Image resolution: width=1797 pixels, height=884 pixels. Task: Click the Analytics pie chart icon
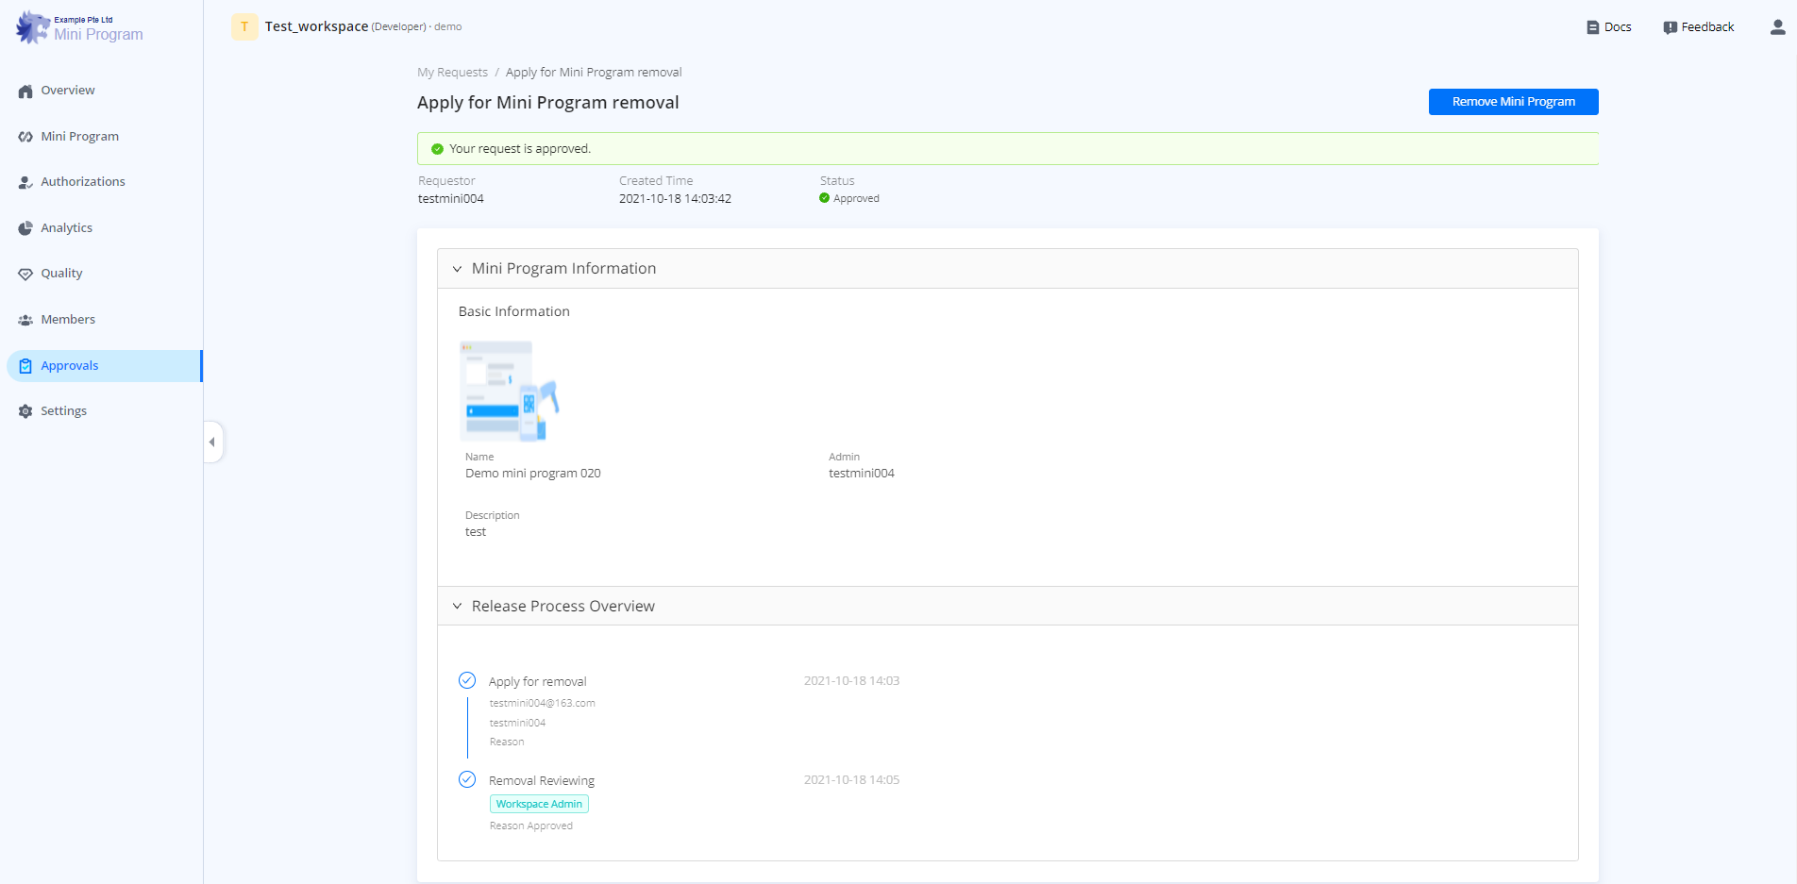coord(25,228)
